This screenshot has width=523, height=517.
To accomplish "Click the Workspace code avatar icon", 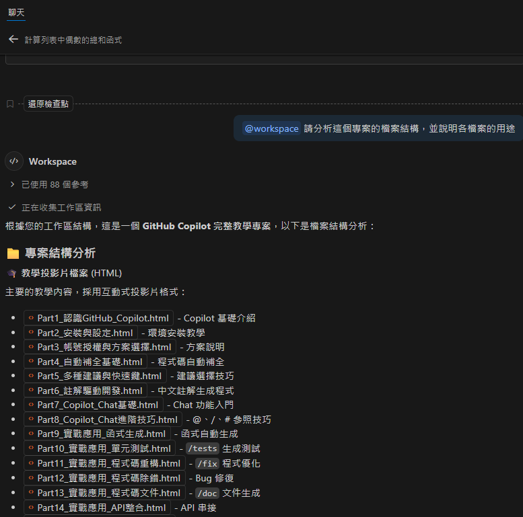I will [x=14, y=161].
